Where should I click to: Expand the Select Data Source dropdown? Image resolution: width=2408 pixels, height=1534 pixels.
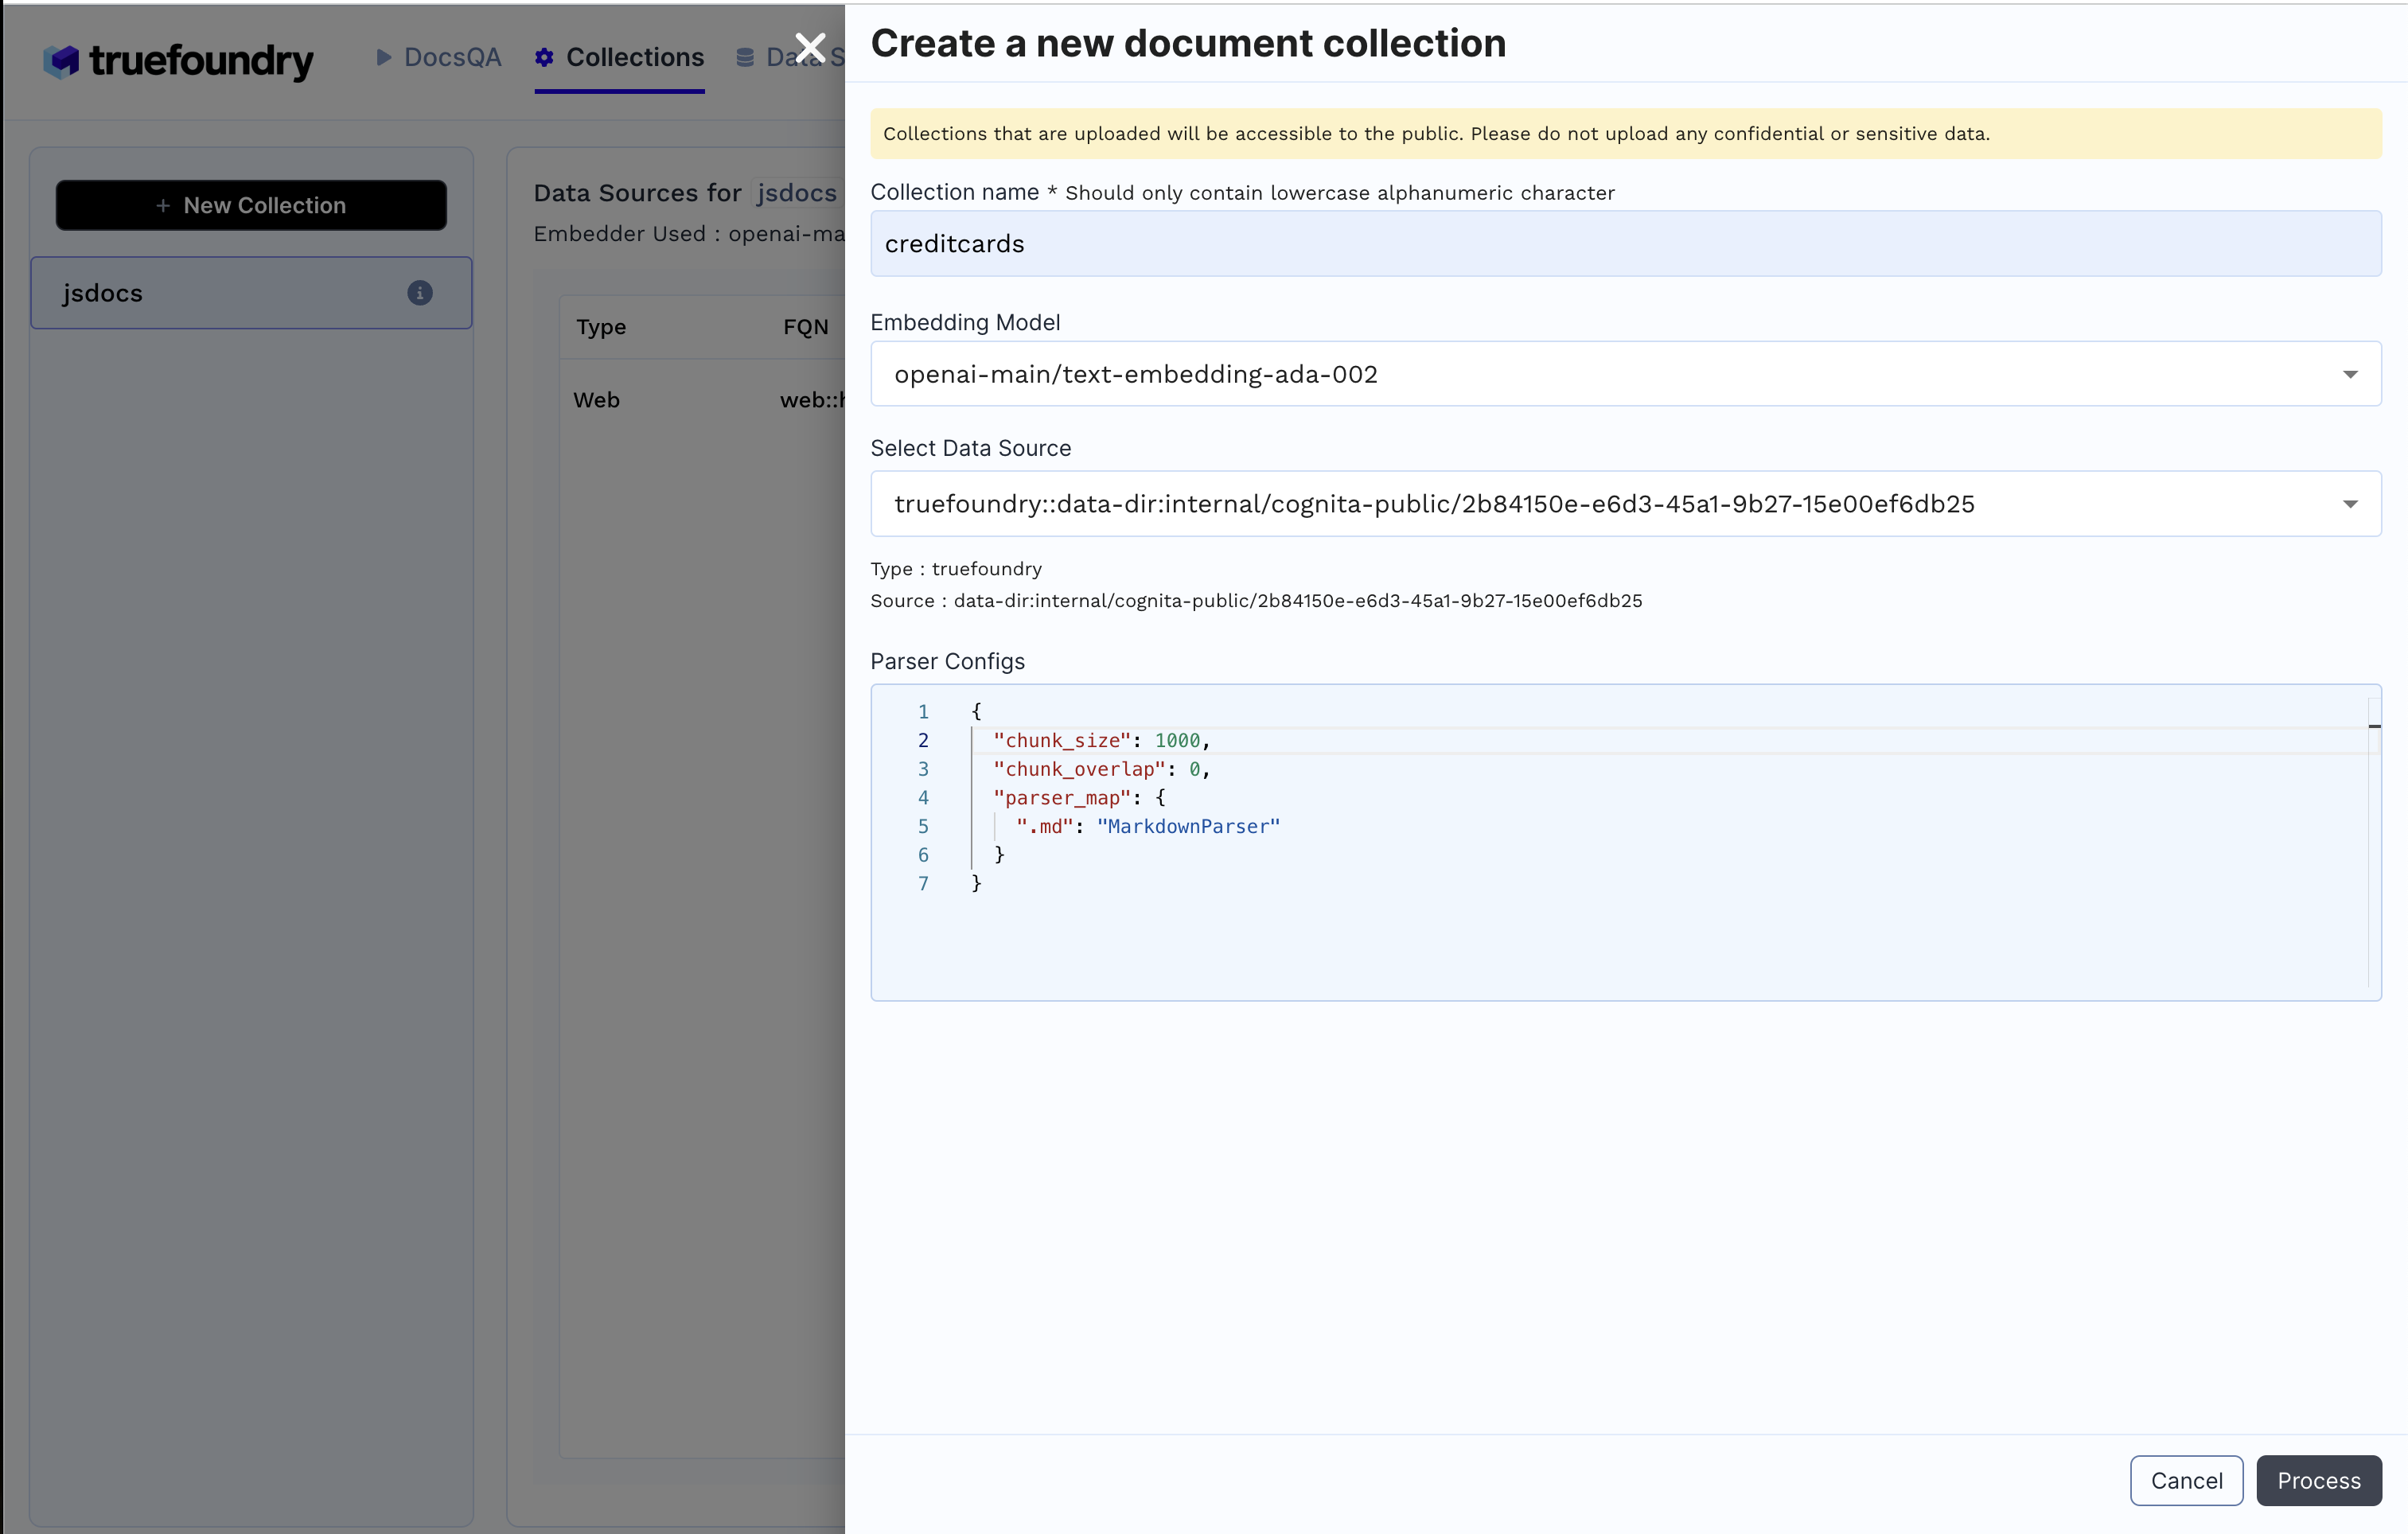tap(2352, 504)
